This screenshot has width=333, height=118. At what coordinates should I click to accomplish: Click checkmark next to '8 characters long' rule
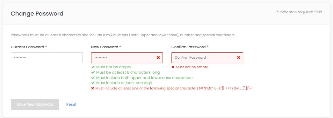[93, 72]
